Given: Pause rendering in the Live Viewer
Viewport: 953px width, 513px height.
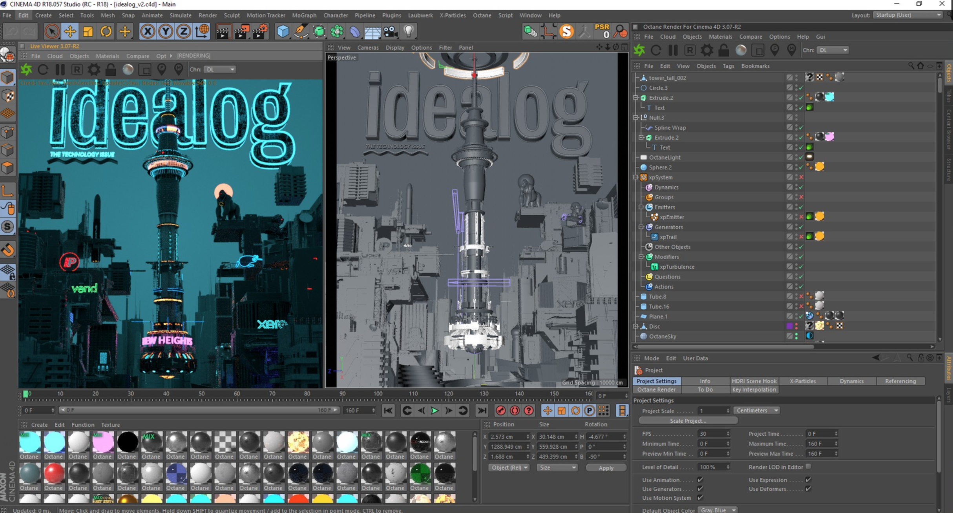Looking at the screenshot, I should (60, 70).
